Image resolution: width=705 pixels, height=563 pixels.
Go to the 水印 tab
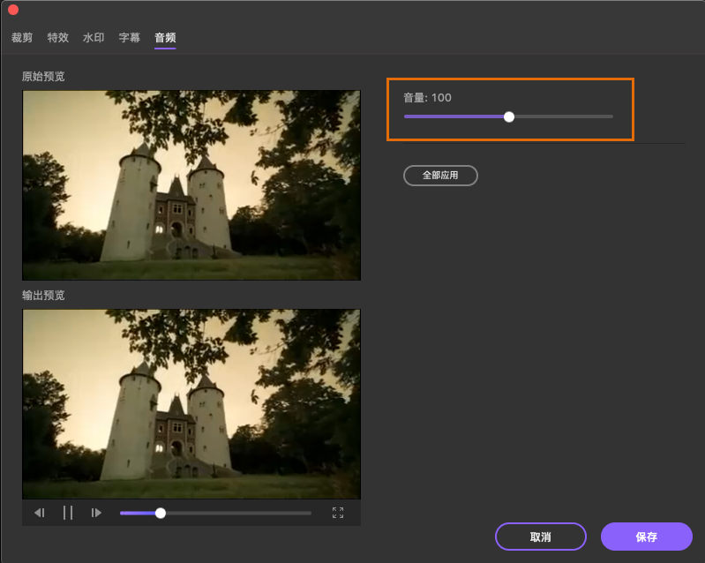tap(94, 38)
